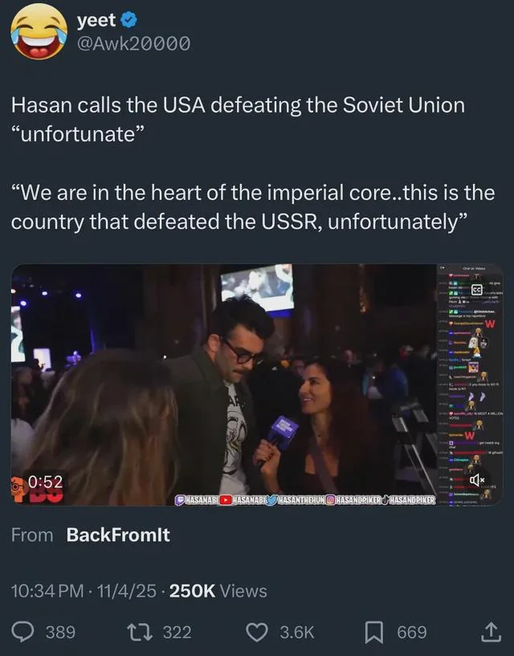Like the tweet with the heart icon
The width and height of the screenshot is (514, 656).
pos(256,632)
